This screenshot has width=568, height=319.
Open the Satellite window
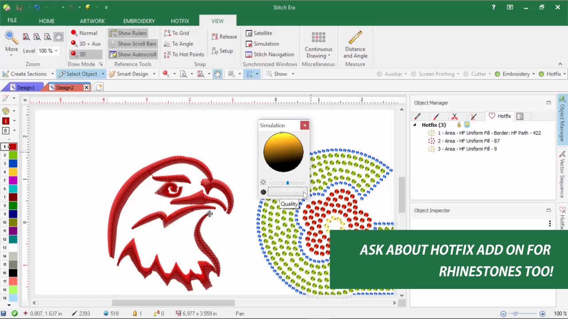(259, 33)
